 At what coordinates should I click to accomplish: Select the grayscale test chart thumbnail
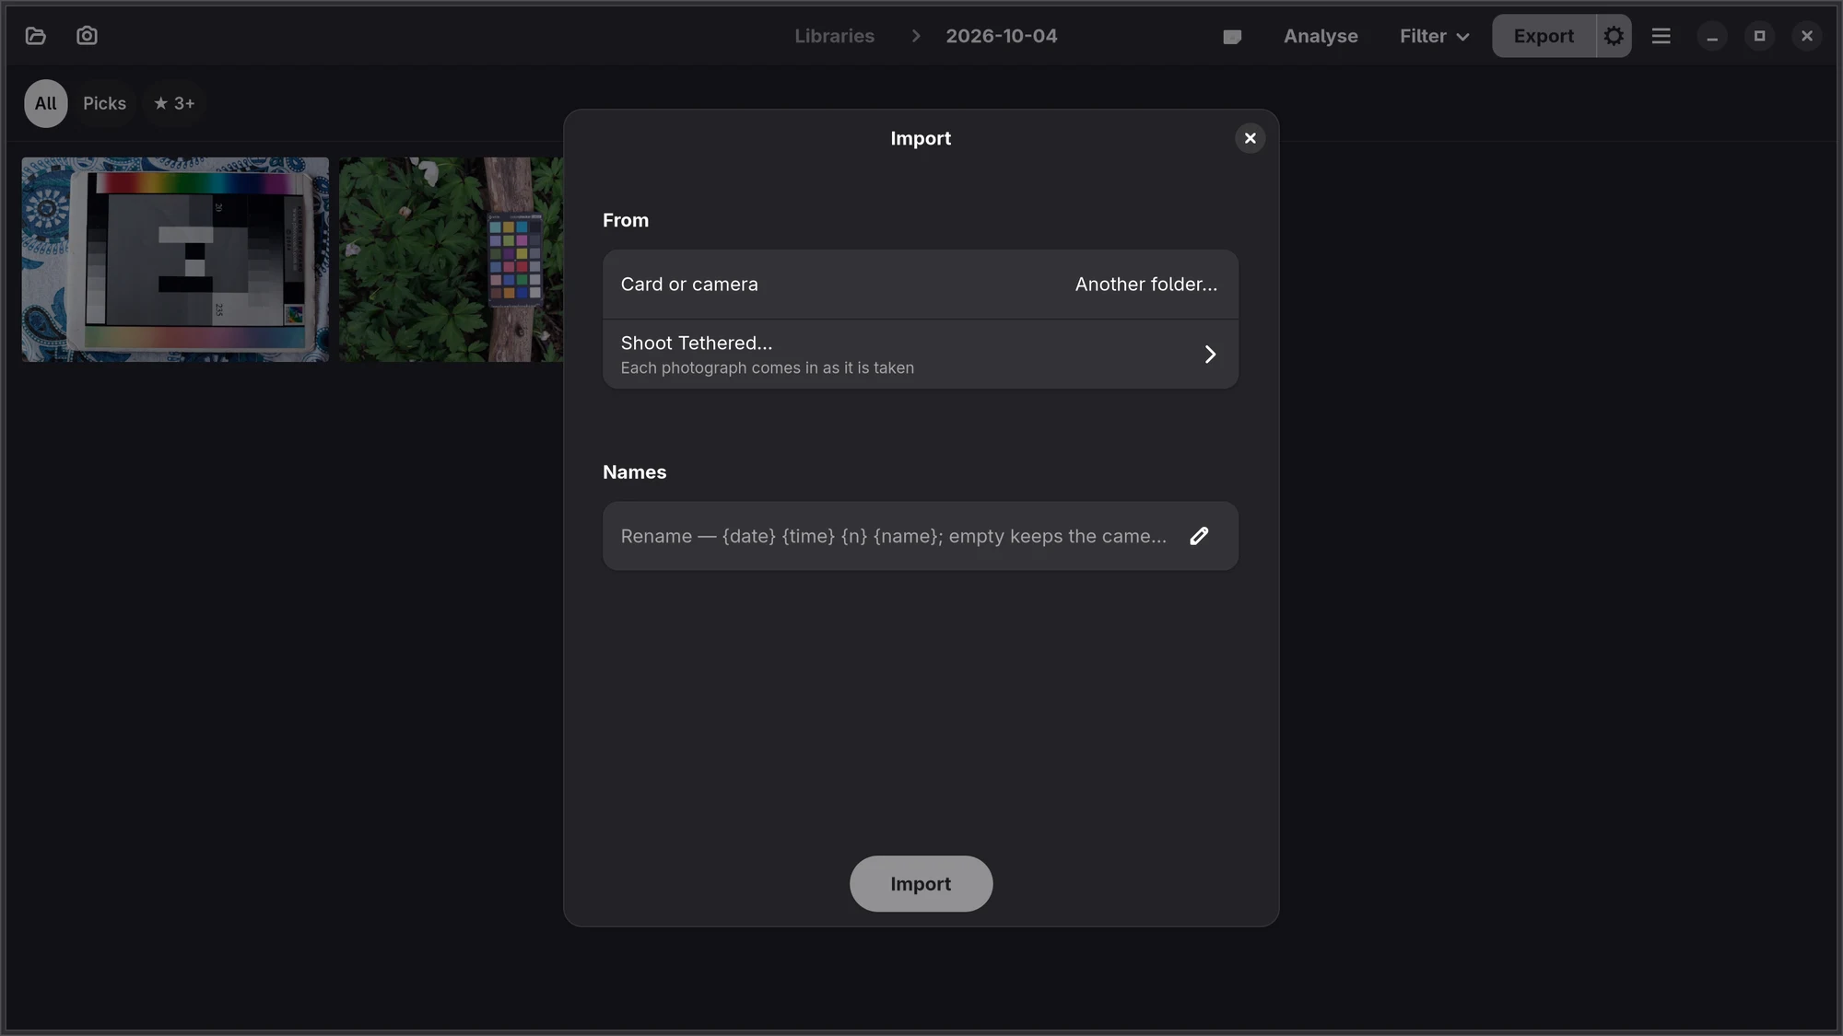pyautogui.click(x=175, y=260)
